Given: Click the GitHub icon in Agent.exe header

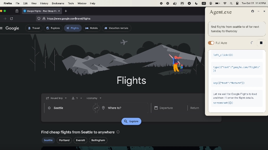Looking at the screenshot, I should pos(253,11).
